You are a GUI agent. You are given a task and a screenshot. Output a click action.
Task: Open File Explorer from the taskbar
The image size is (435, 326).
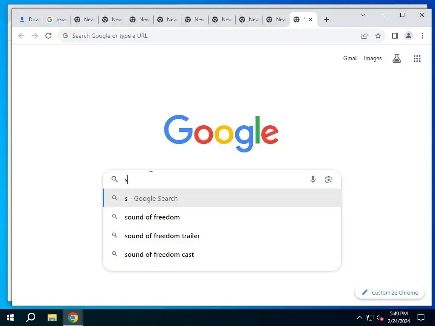click(x=52, y=318)
